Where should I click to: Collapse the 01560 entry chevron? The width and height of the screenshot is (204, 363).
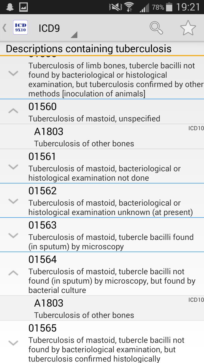tap(13, 111)
